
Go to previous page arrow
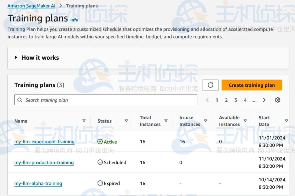tap(207, 100)
